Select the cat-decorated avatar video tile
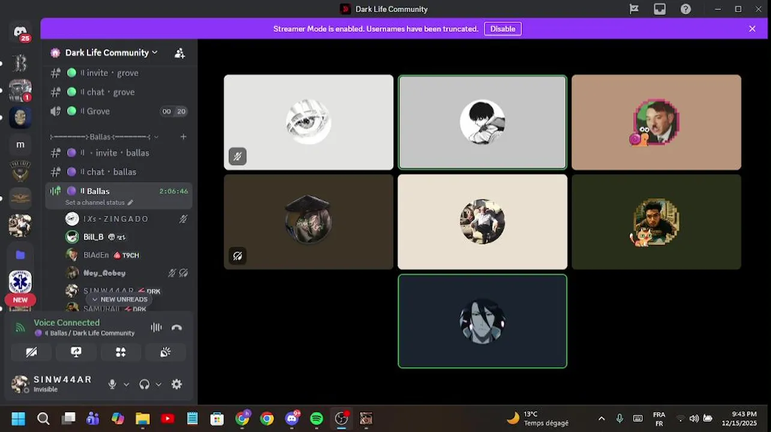This screenshot has height=432, width=771. 656,222
